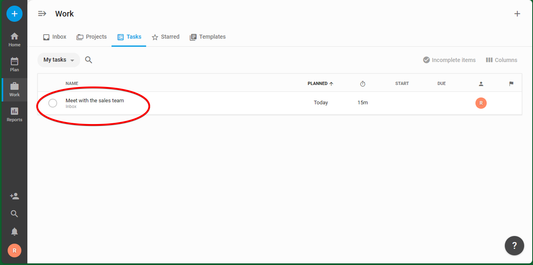Screen dimensions: 533x265
Task: Open the Reports section
Action: [14, 114]
